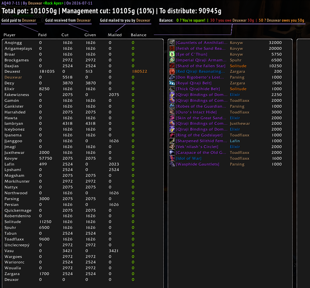Open the [Vek'nilash's Circlet] item link
Image resolution: width=310 pixels, height=288 pixels.
click(x=197, y=147)
